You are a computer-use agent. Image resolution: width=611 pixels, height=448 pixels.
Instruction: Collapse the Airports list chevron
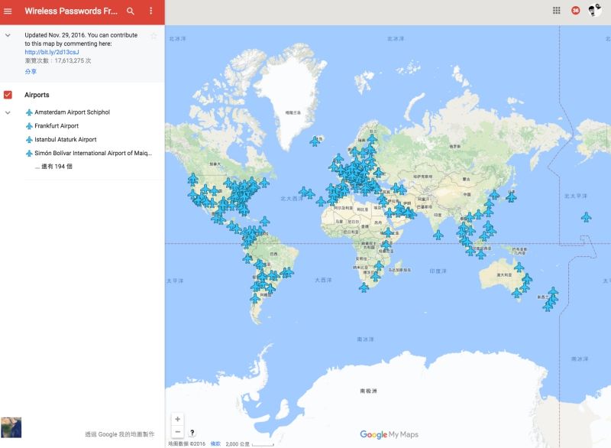8,112
